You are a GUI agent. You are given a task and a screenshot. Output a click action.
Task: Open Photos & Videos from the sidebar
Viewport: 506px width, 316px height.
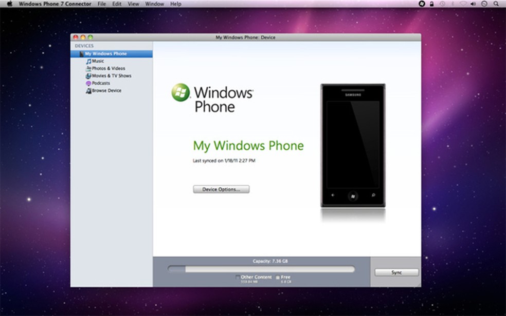pos(89,68)
